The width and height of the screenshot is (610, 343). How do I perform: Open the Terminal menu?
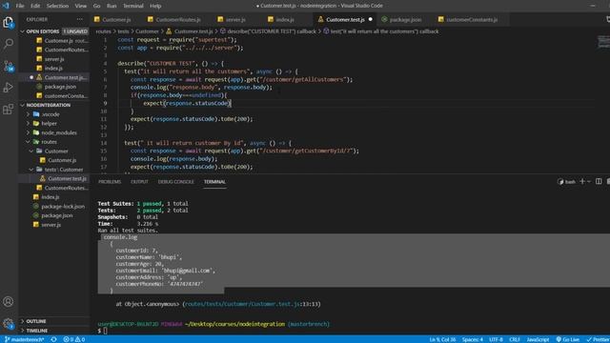coord(133,6)
